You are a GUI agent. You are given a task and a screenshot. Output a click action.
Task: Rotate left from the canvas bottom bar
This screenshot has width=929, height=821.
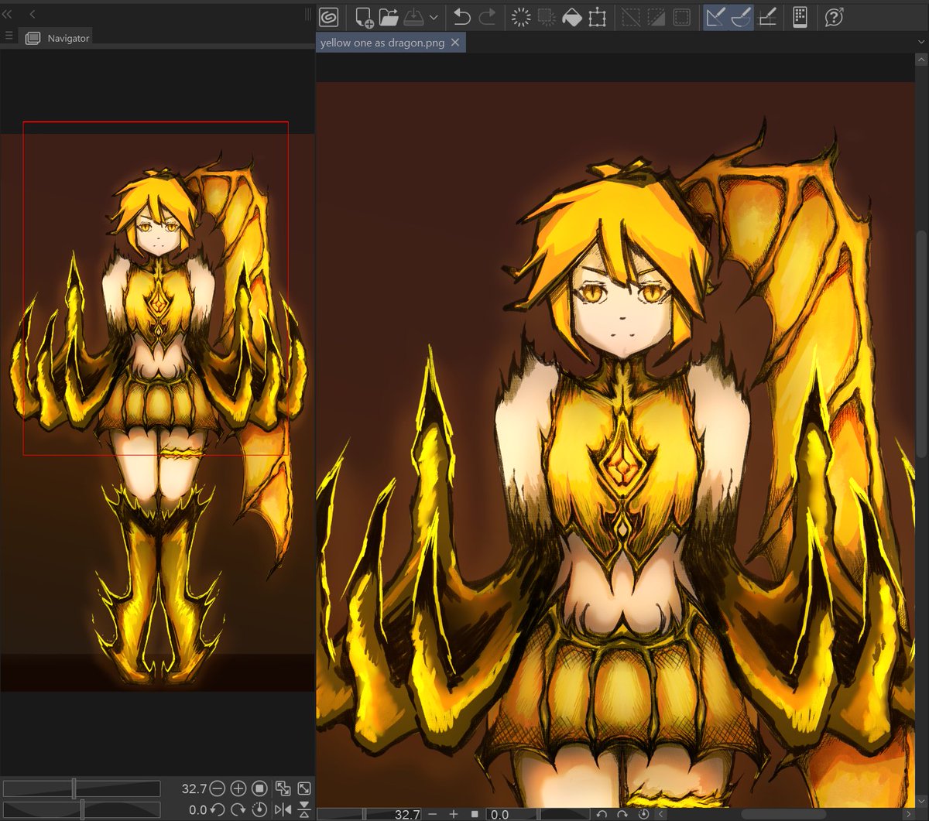602,814
